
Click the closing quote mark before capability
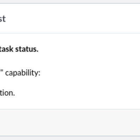tap(2, 71)
